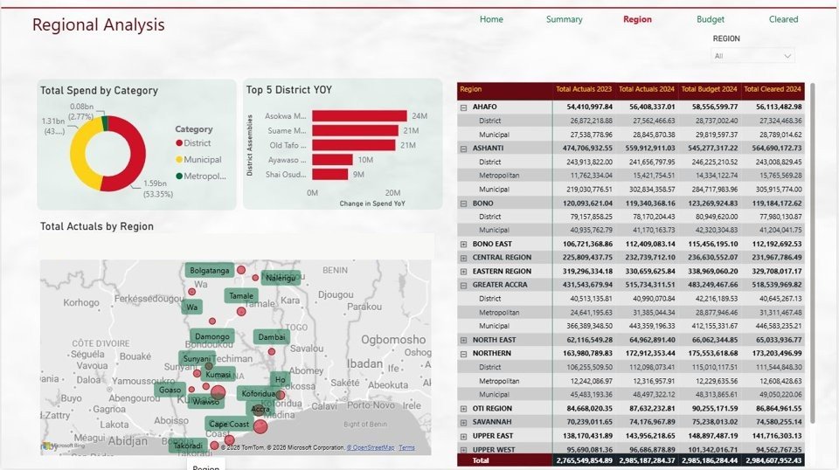Click the Ho map label

281,379
